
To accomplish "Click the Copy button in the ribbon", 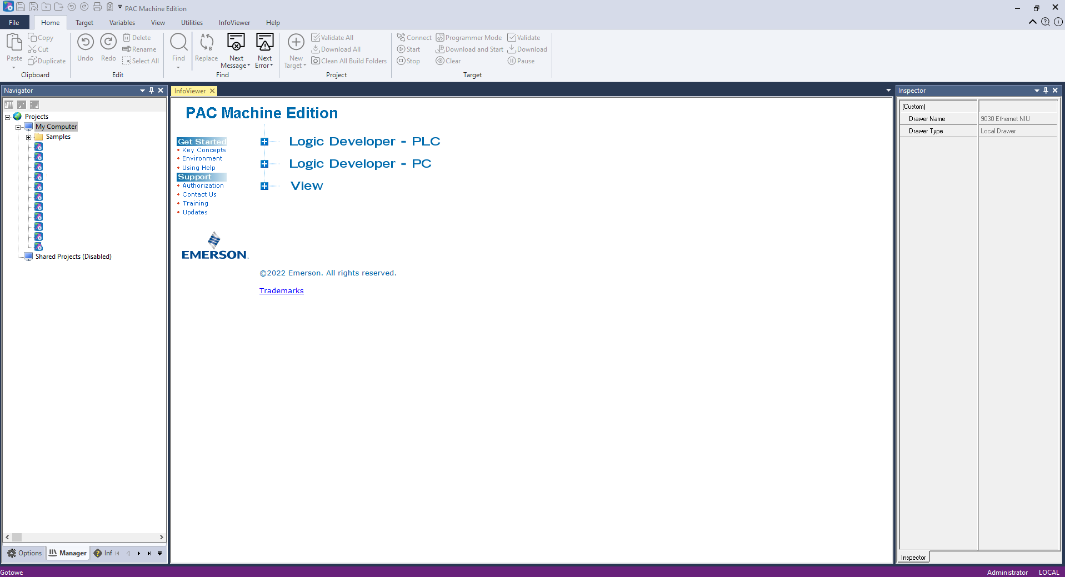I will 41,38.
